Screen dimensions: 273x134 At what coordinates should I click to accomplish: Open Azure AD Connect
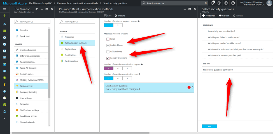coord(31,68)
